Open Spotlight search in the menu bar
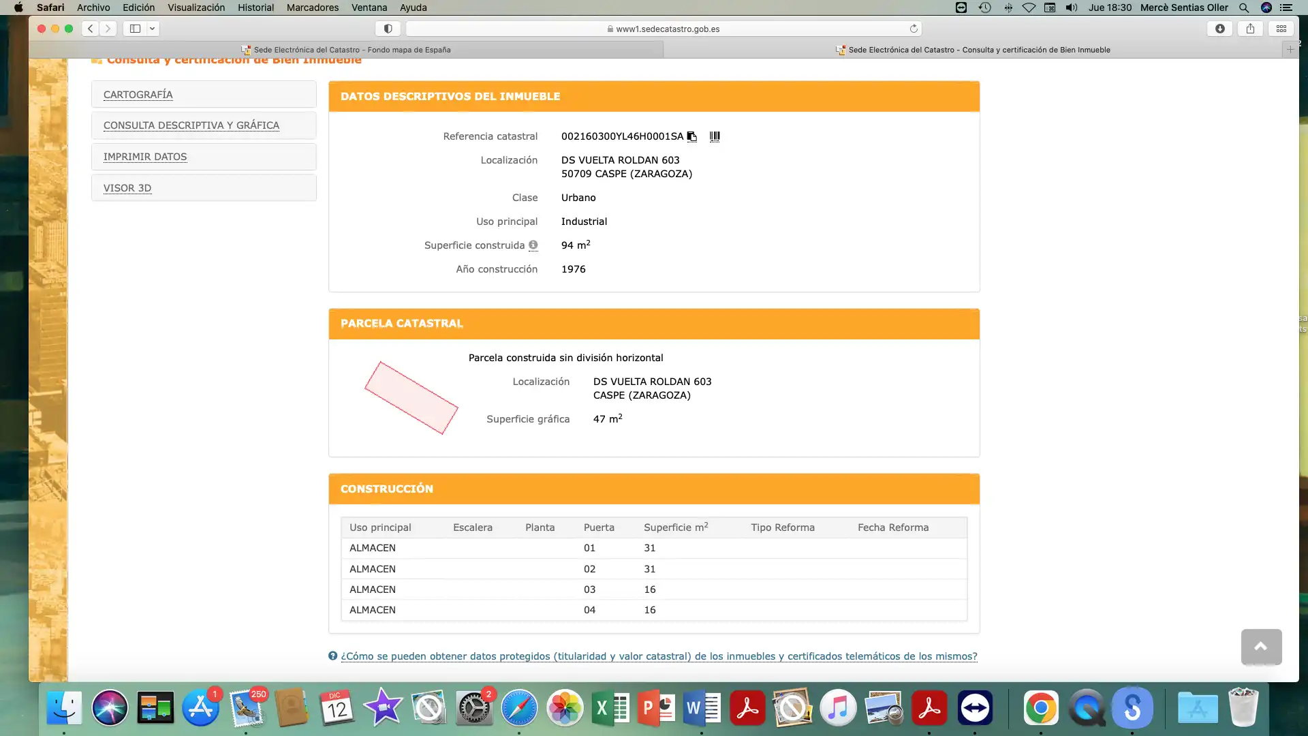The image size is (1308, 736). pos(1244,7)
